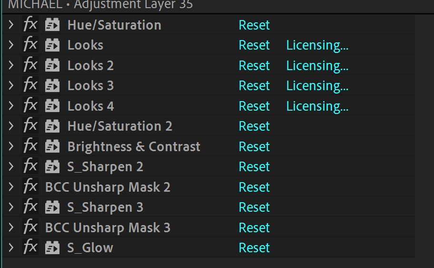Image resolution: width=434 pixels, height=268 pixels.
Task: Click the preset icon beside Looks 3
Action: [52, 85]
